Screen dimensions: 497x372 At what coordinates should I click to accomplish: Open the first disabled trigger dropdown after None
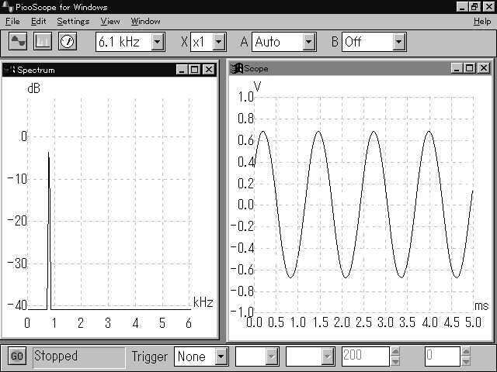271,356
